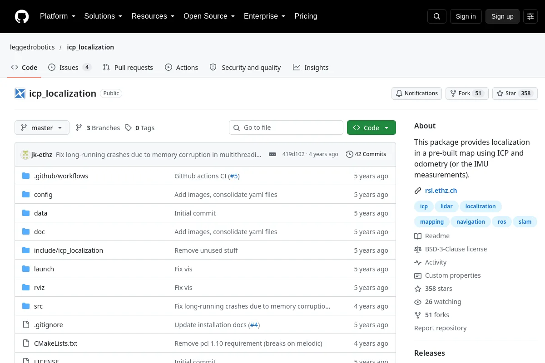Select the ros topic tag

coord(502,222)
